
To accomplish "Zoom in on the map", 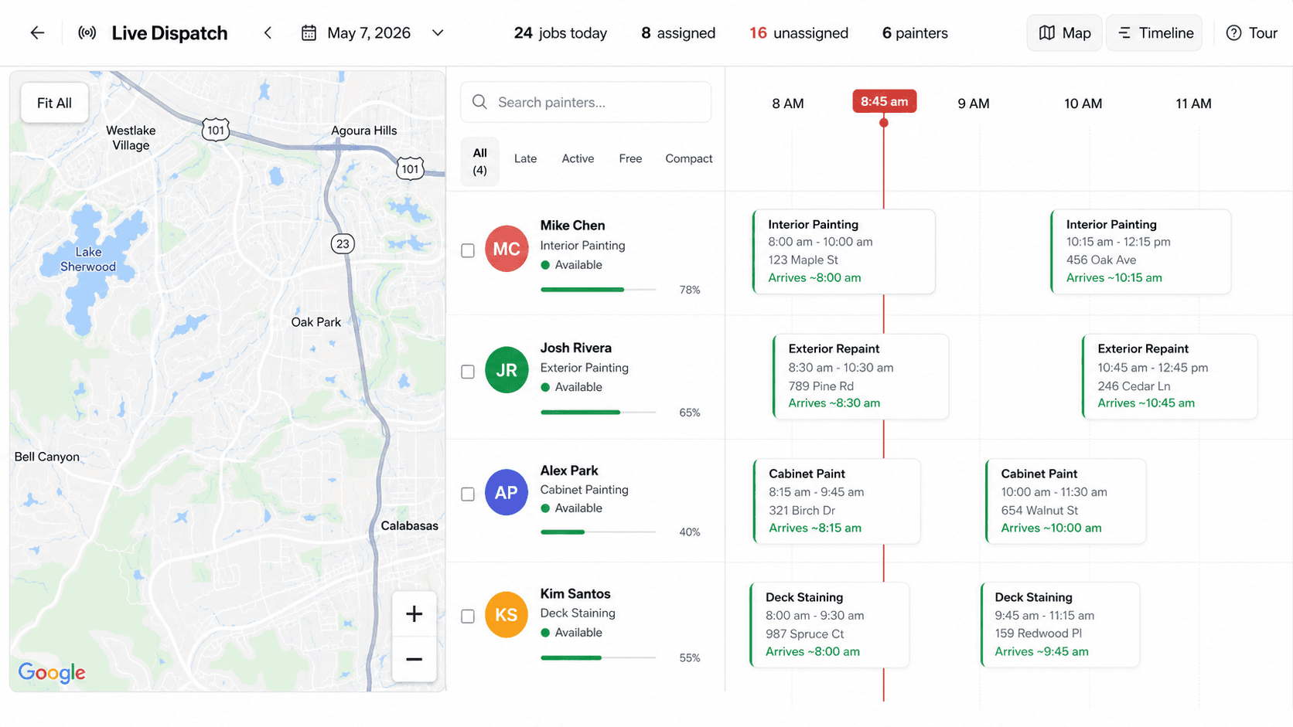I will pos(414,613).
